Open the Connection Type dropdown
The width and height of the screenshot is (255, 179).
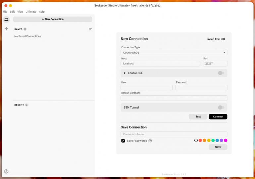point(174,53)
